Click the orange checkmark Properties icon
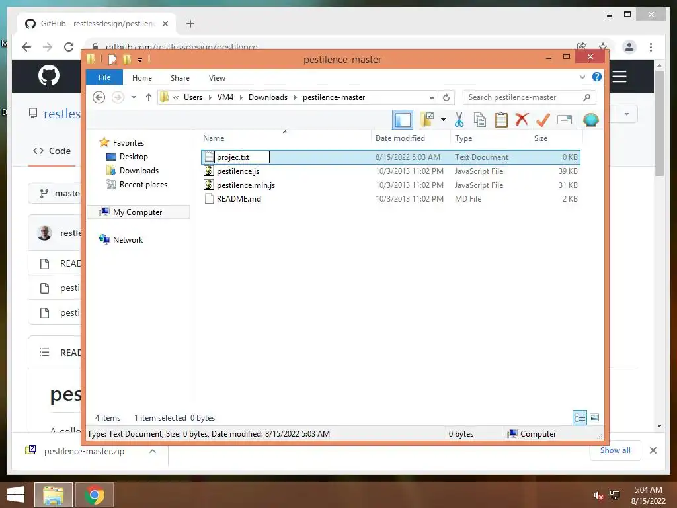 pos(543,120)
